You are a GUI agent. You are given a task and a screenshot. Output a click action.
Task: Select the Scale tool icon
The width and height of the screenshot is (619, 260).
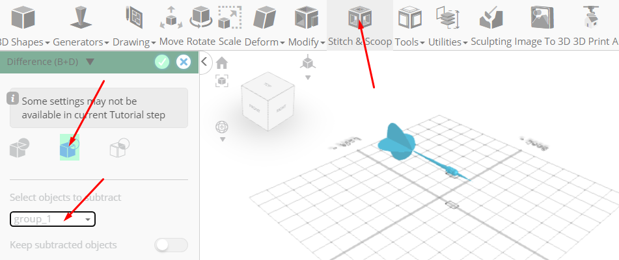click(230, 18)
